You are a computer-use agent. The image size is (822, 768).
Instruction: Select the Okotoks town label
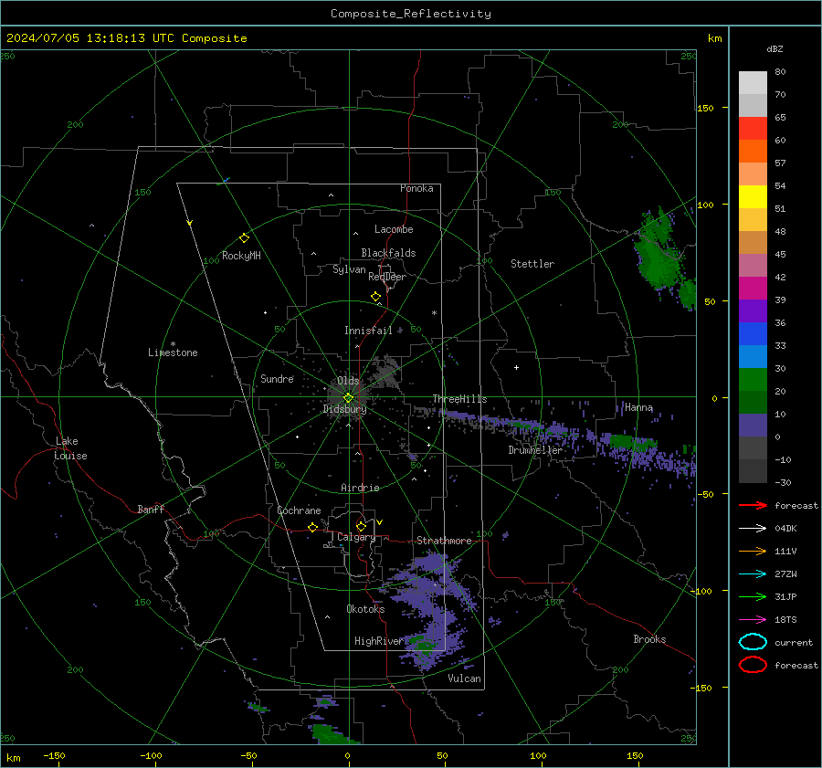pos(365,609)
